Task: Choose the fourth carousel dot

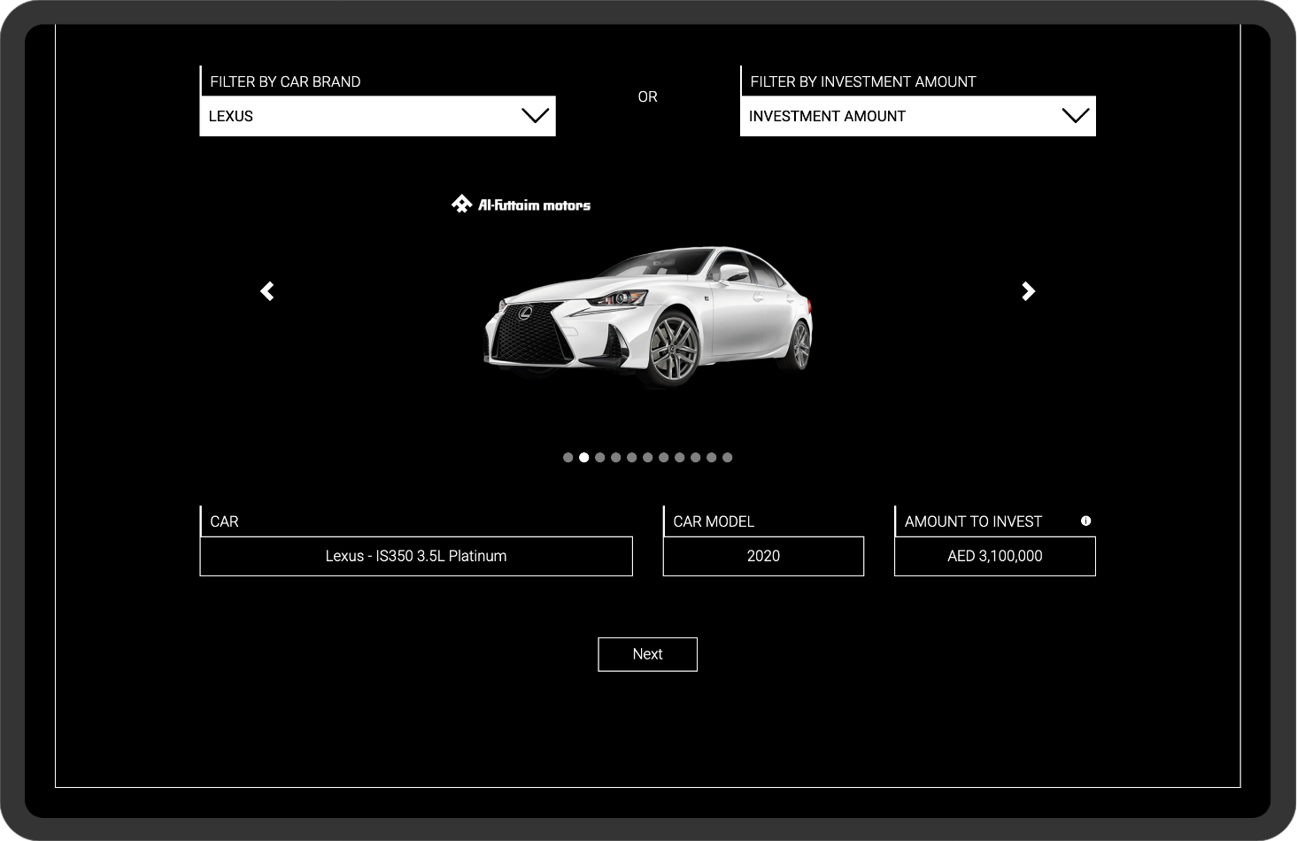Action: (x=616, y=458)
